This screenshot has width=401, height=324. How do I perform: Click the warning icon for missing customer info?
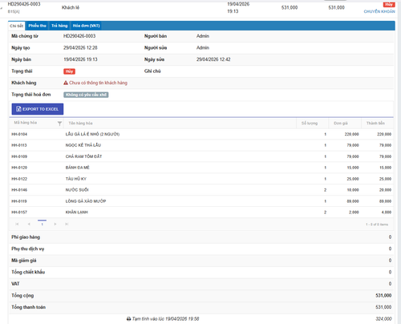66,83
